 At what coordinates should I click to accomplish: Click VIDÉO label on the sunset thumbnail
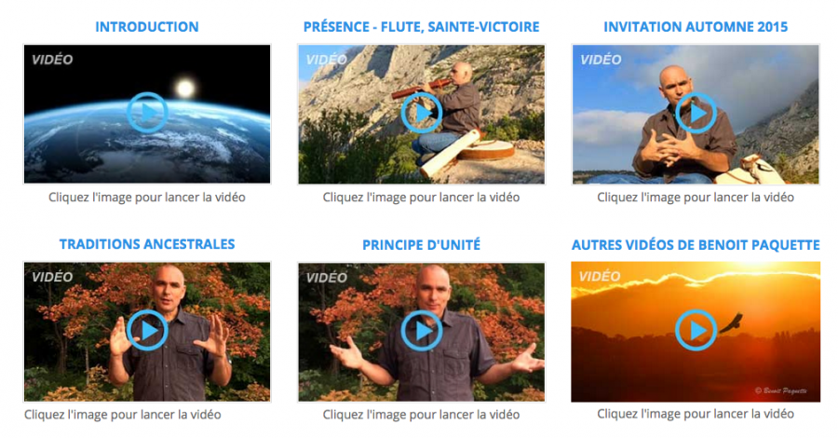[601, 277]
